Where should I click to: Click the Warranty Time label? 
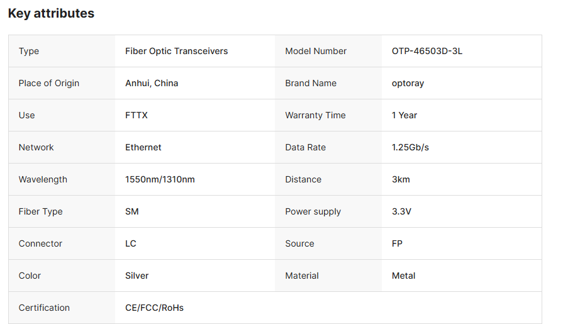click(x=315, y=115)
